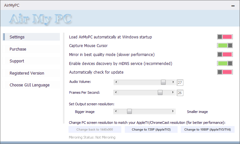Click Change back to 1440x900 button
240x144 pixels.
(95, 130)
